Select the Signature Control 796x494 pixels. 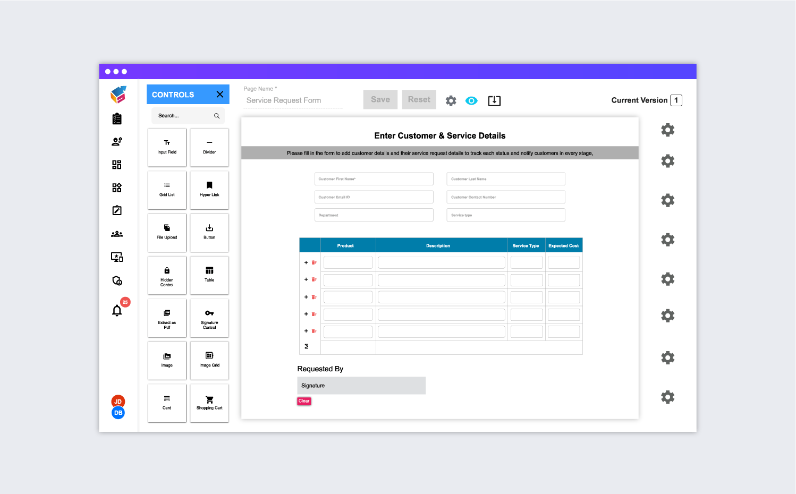click(x=209, y=318)
